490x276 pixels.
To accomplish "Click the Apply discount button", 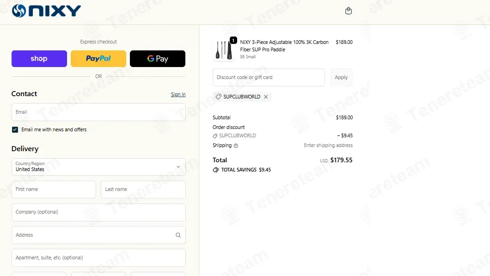I will point(341,78).
